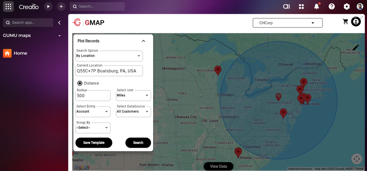This screenshot has width=367, height=171.
Task: Click the map pan control icon
Action: pyautogui.click(x=357, y=159)
